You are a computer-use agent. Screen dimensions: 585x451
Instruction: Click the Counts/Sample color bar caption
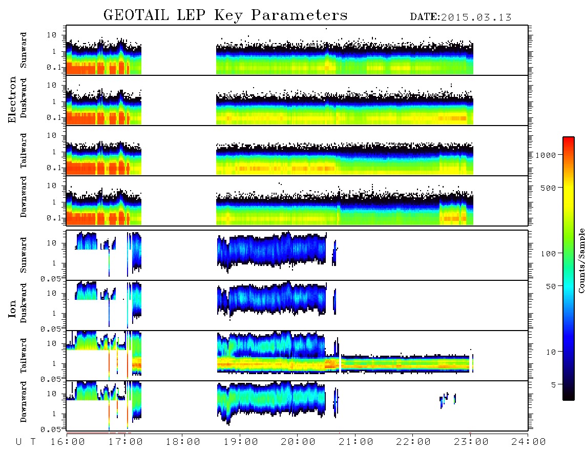point(581,260)
